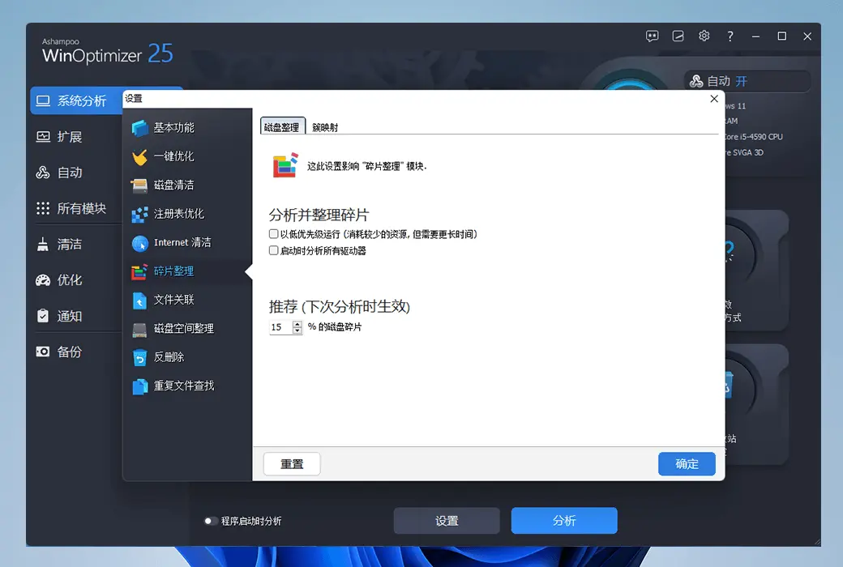Click the 设置 button in main window

447,521
